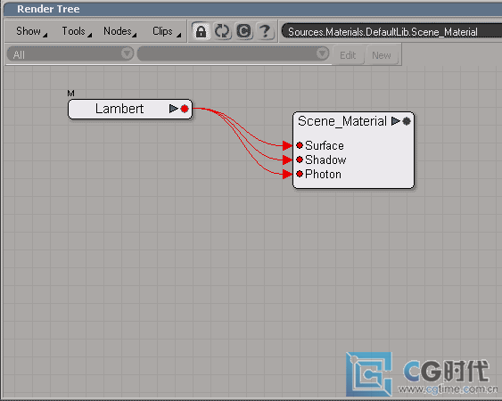Open help with the question mark icon
The width and height of the screenshot is (502, 401).
pyautogui.click(x=265, y=31)
